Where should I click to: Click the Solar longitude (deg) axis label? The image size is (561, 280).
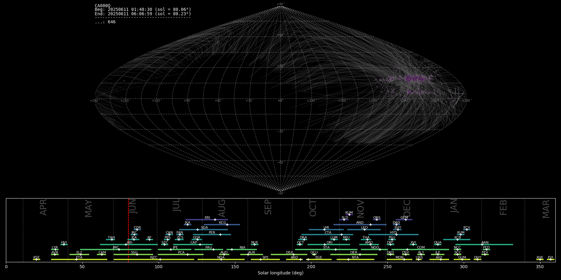(280, 273)
